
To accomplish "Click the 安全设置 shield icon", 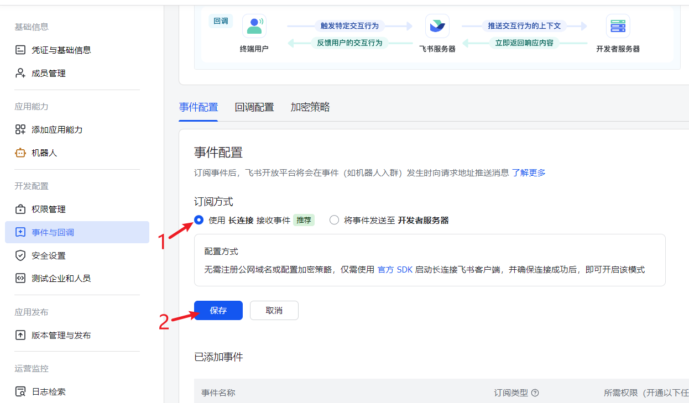I will [20, 255].
